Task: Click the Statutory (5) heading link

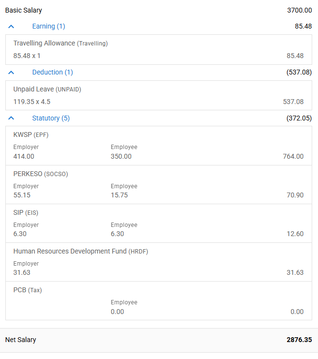Action: click(51, 118)
